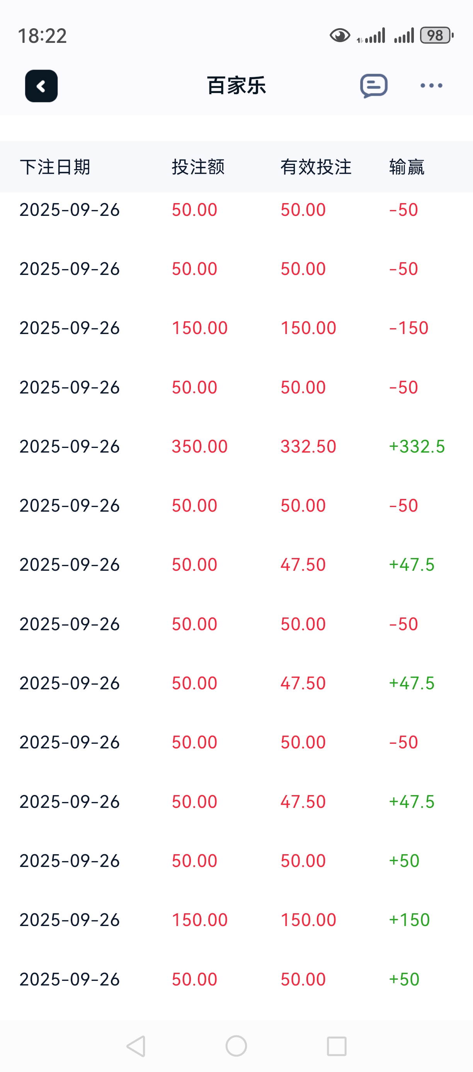Tap the +150 win result
This screenshot has height=1072, width=473.
(x=409, y=920)
